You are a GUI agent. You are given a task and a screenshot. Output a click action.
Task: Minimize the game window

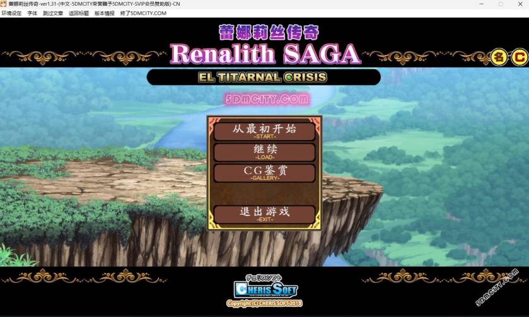tap(482, 4)
